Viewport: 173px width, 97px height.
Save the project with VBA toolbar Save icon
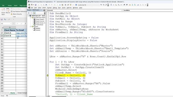(36, 5)
